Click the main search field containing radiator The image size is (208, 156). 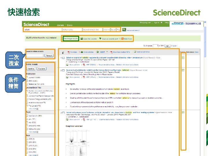point(43,29)
